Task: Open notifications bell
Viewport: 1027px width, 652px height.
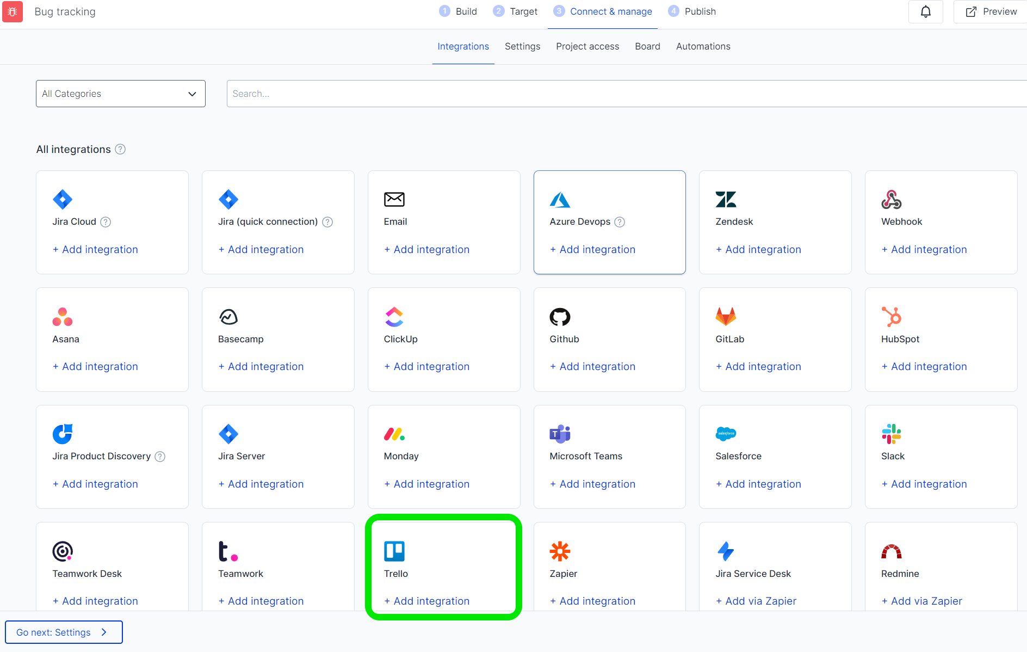Action: tap(926, 11)
